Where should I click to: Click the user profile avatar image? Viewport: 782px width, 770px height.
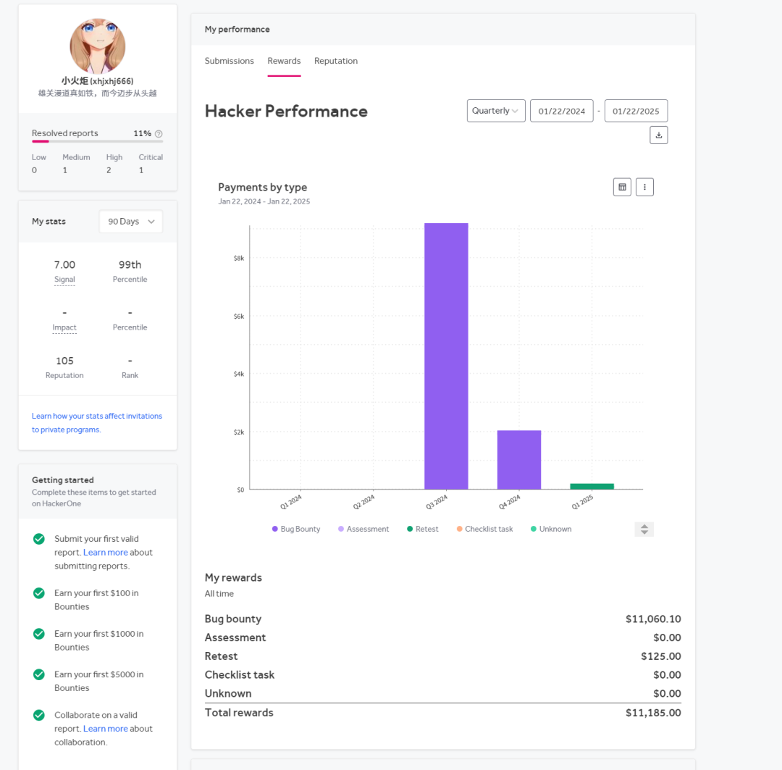coord(98,46)
